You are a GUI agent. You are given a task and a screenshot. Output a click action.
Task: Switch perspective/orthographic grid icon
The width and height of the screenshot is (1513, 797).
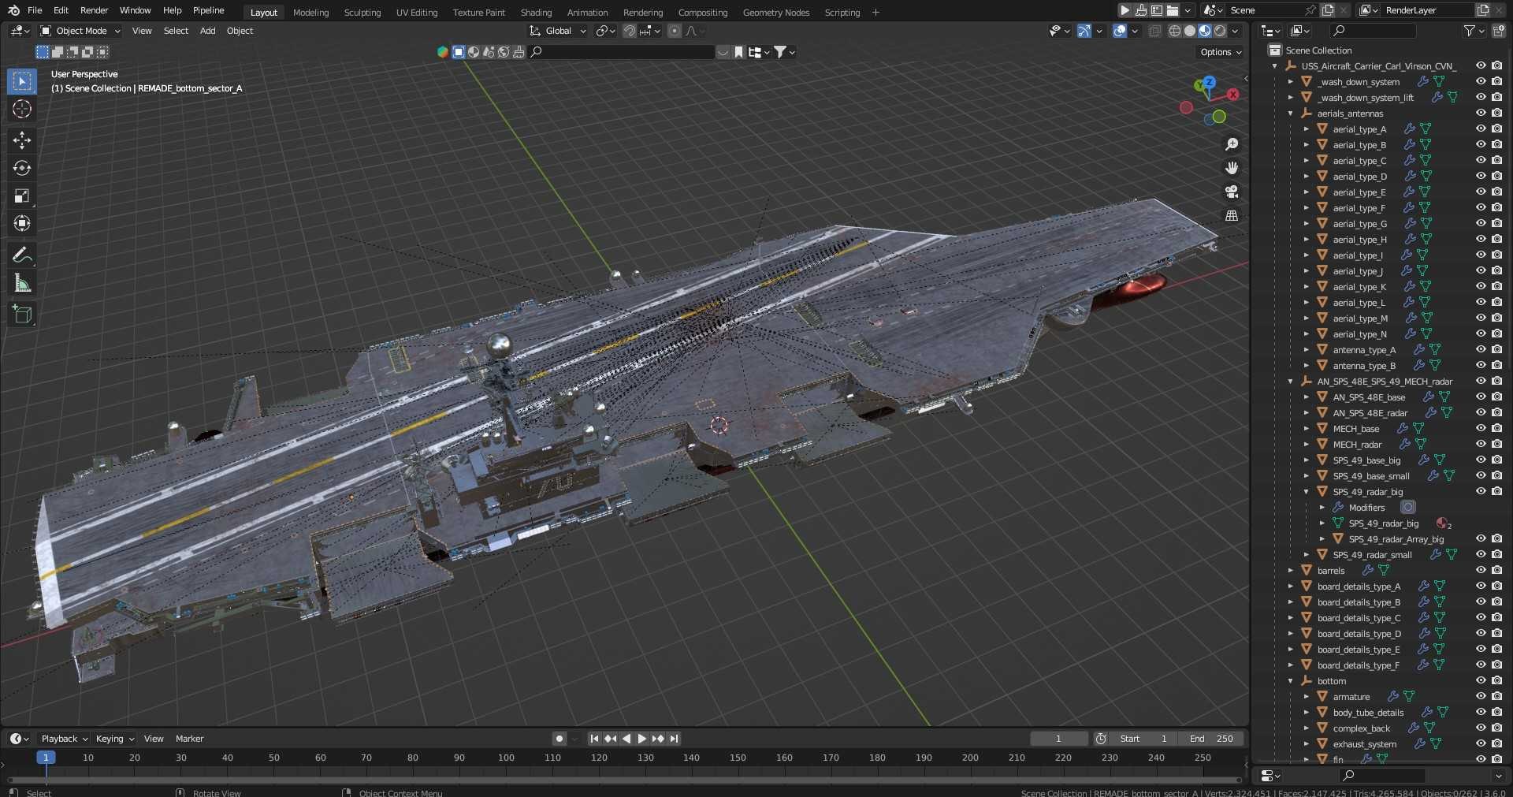tap(1232, 215)
